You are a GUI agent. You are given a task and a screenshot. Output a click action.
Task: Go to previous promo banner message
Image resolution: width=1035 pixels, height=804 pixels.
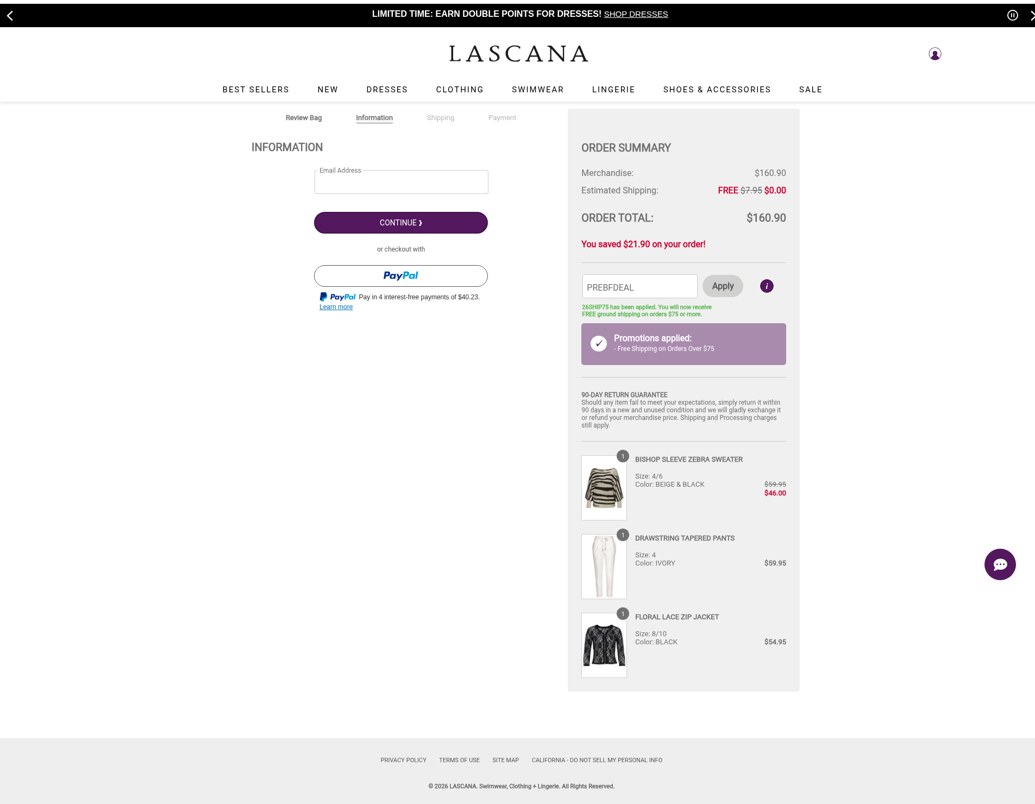pyautogui.click(x=10, y=16)
